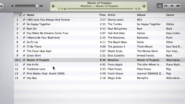
Task: Click artist Death Grips
Action: tap(115, 51)
